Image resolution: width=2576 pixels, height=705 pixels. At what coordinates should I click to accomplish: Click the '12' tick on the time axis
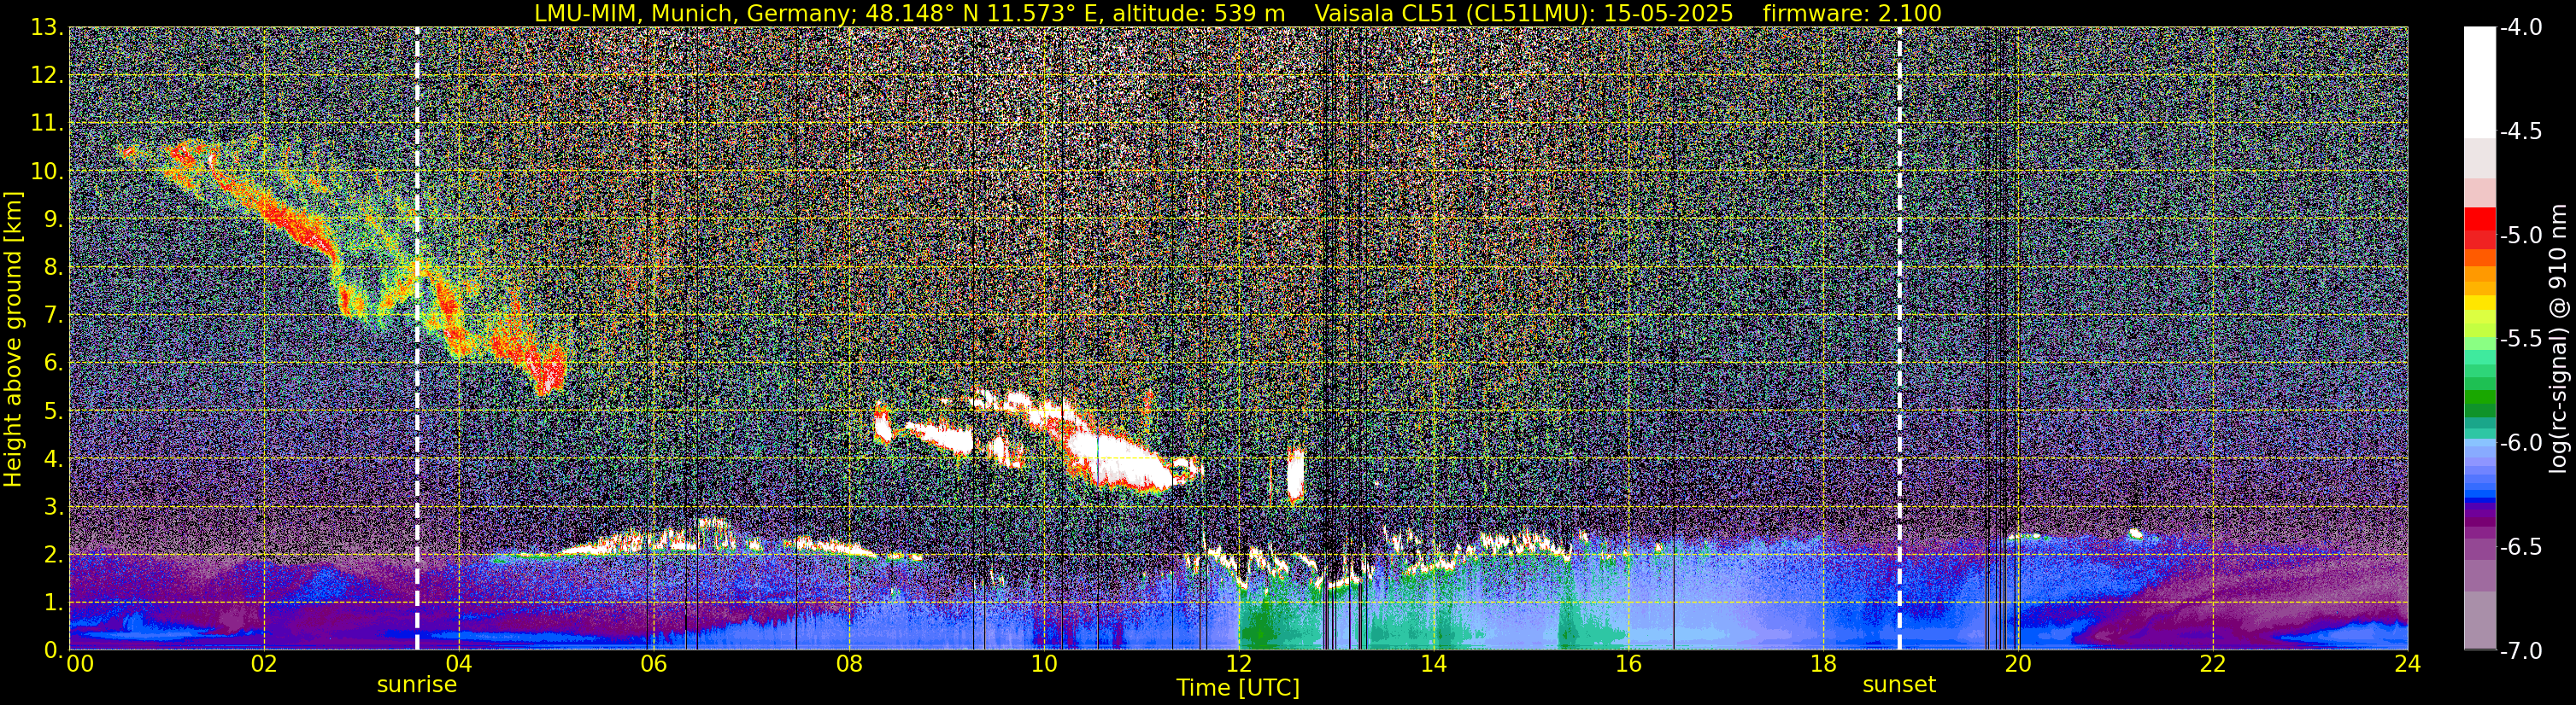(1238, 664)
